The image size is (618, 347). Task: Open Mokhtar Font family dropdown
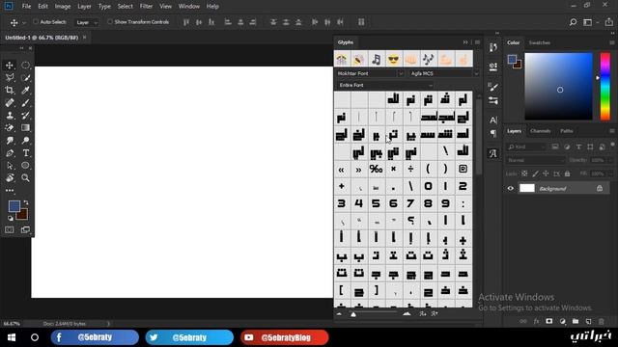point(370,73)
